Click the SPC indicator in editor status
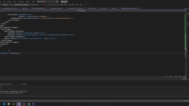The image size is (189, 106). (180, 77)
